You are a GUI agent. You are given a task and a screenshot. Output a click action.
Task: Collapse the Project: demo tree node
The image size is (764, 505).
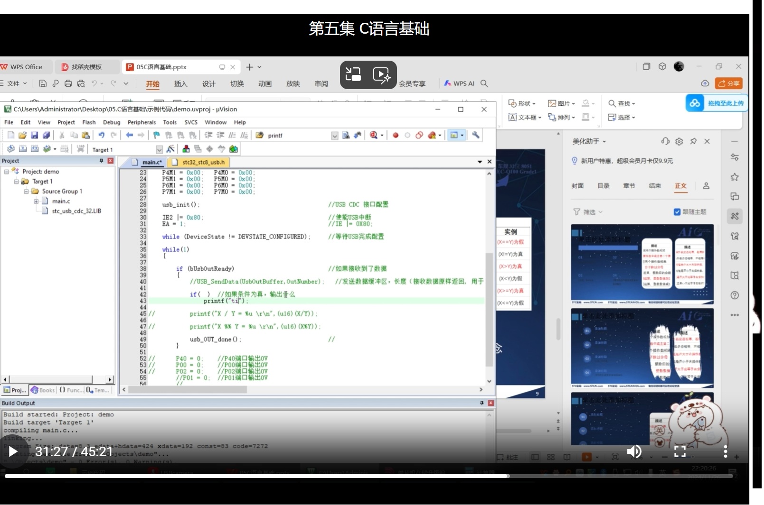[x=7, y=172]
